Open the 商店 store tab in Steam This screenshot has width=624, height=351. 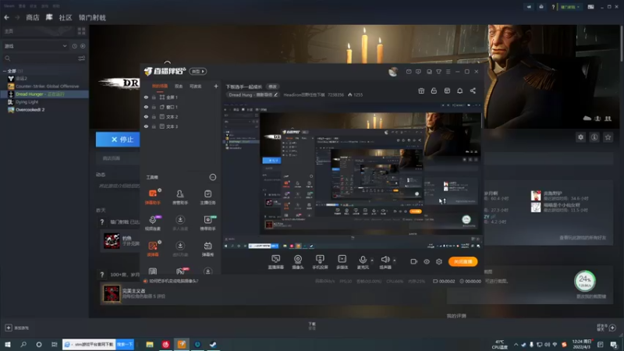click(x=33, y=17)
